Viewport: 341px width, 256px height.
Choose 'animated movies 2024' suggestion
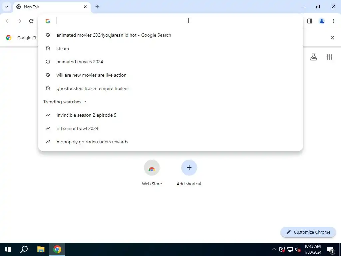tap(170, 62)
